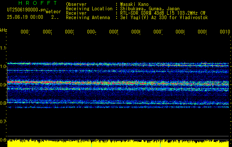Click the 1.0 kHz axis label
This screenshot has width=232, height=147.
coord(3,67)
